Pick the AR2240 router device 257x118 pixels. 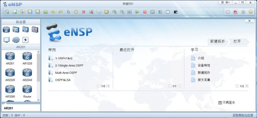coord(27,75)
